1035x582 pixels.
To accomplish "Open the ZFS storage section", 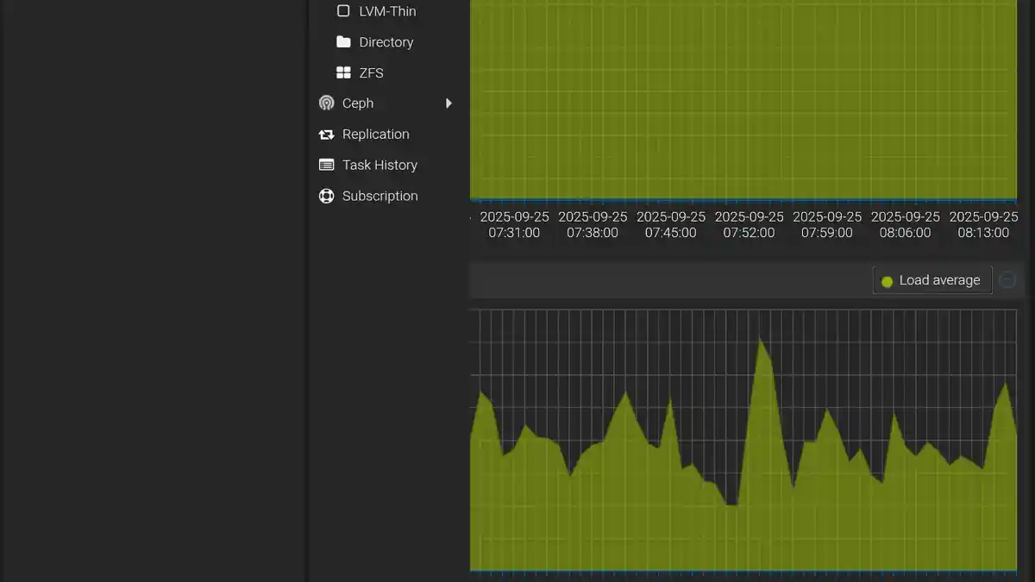I will point(371,73).
